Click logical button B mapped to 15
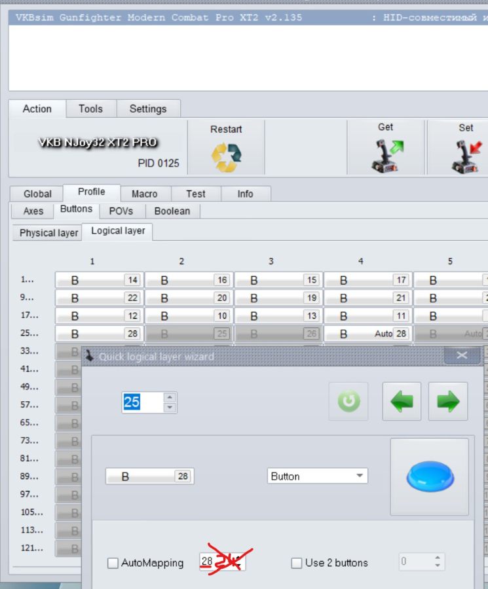The height and width of the screenshot is (589, 488). (278, 280)
